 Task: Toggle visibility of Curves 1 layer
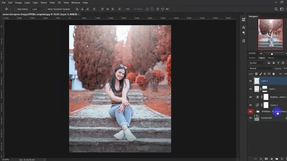250,105
